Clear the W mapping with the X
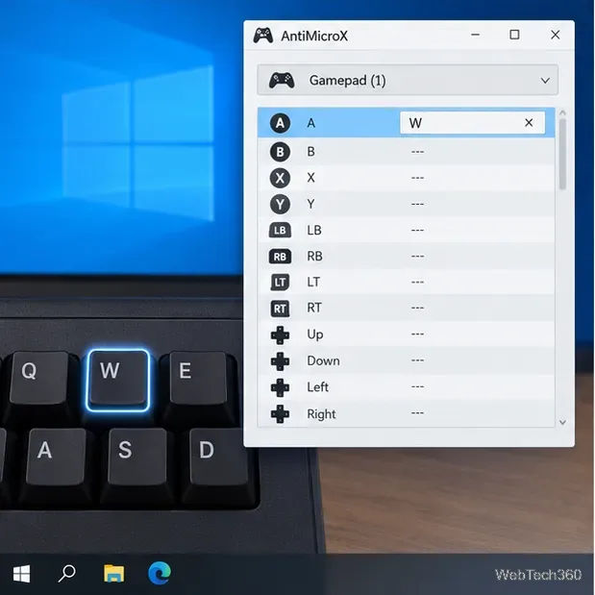The width and height of the screenshot is (595, 595). tap(529, 123)
